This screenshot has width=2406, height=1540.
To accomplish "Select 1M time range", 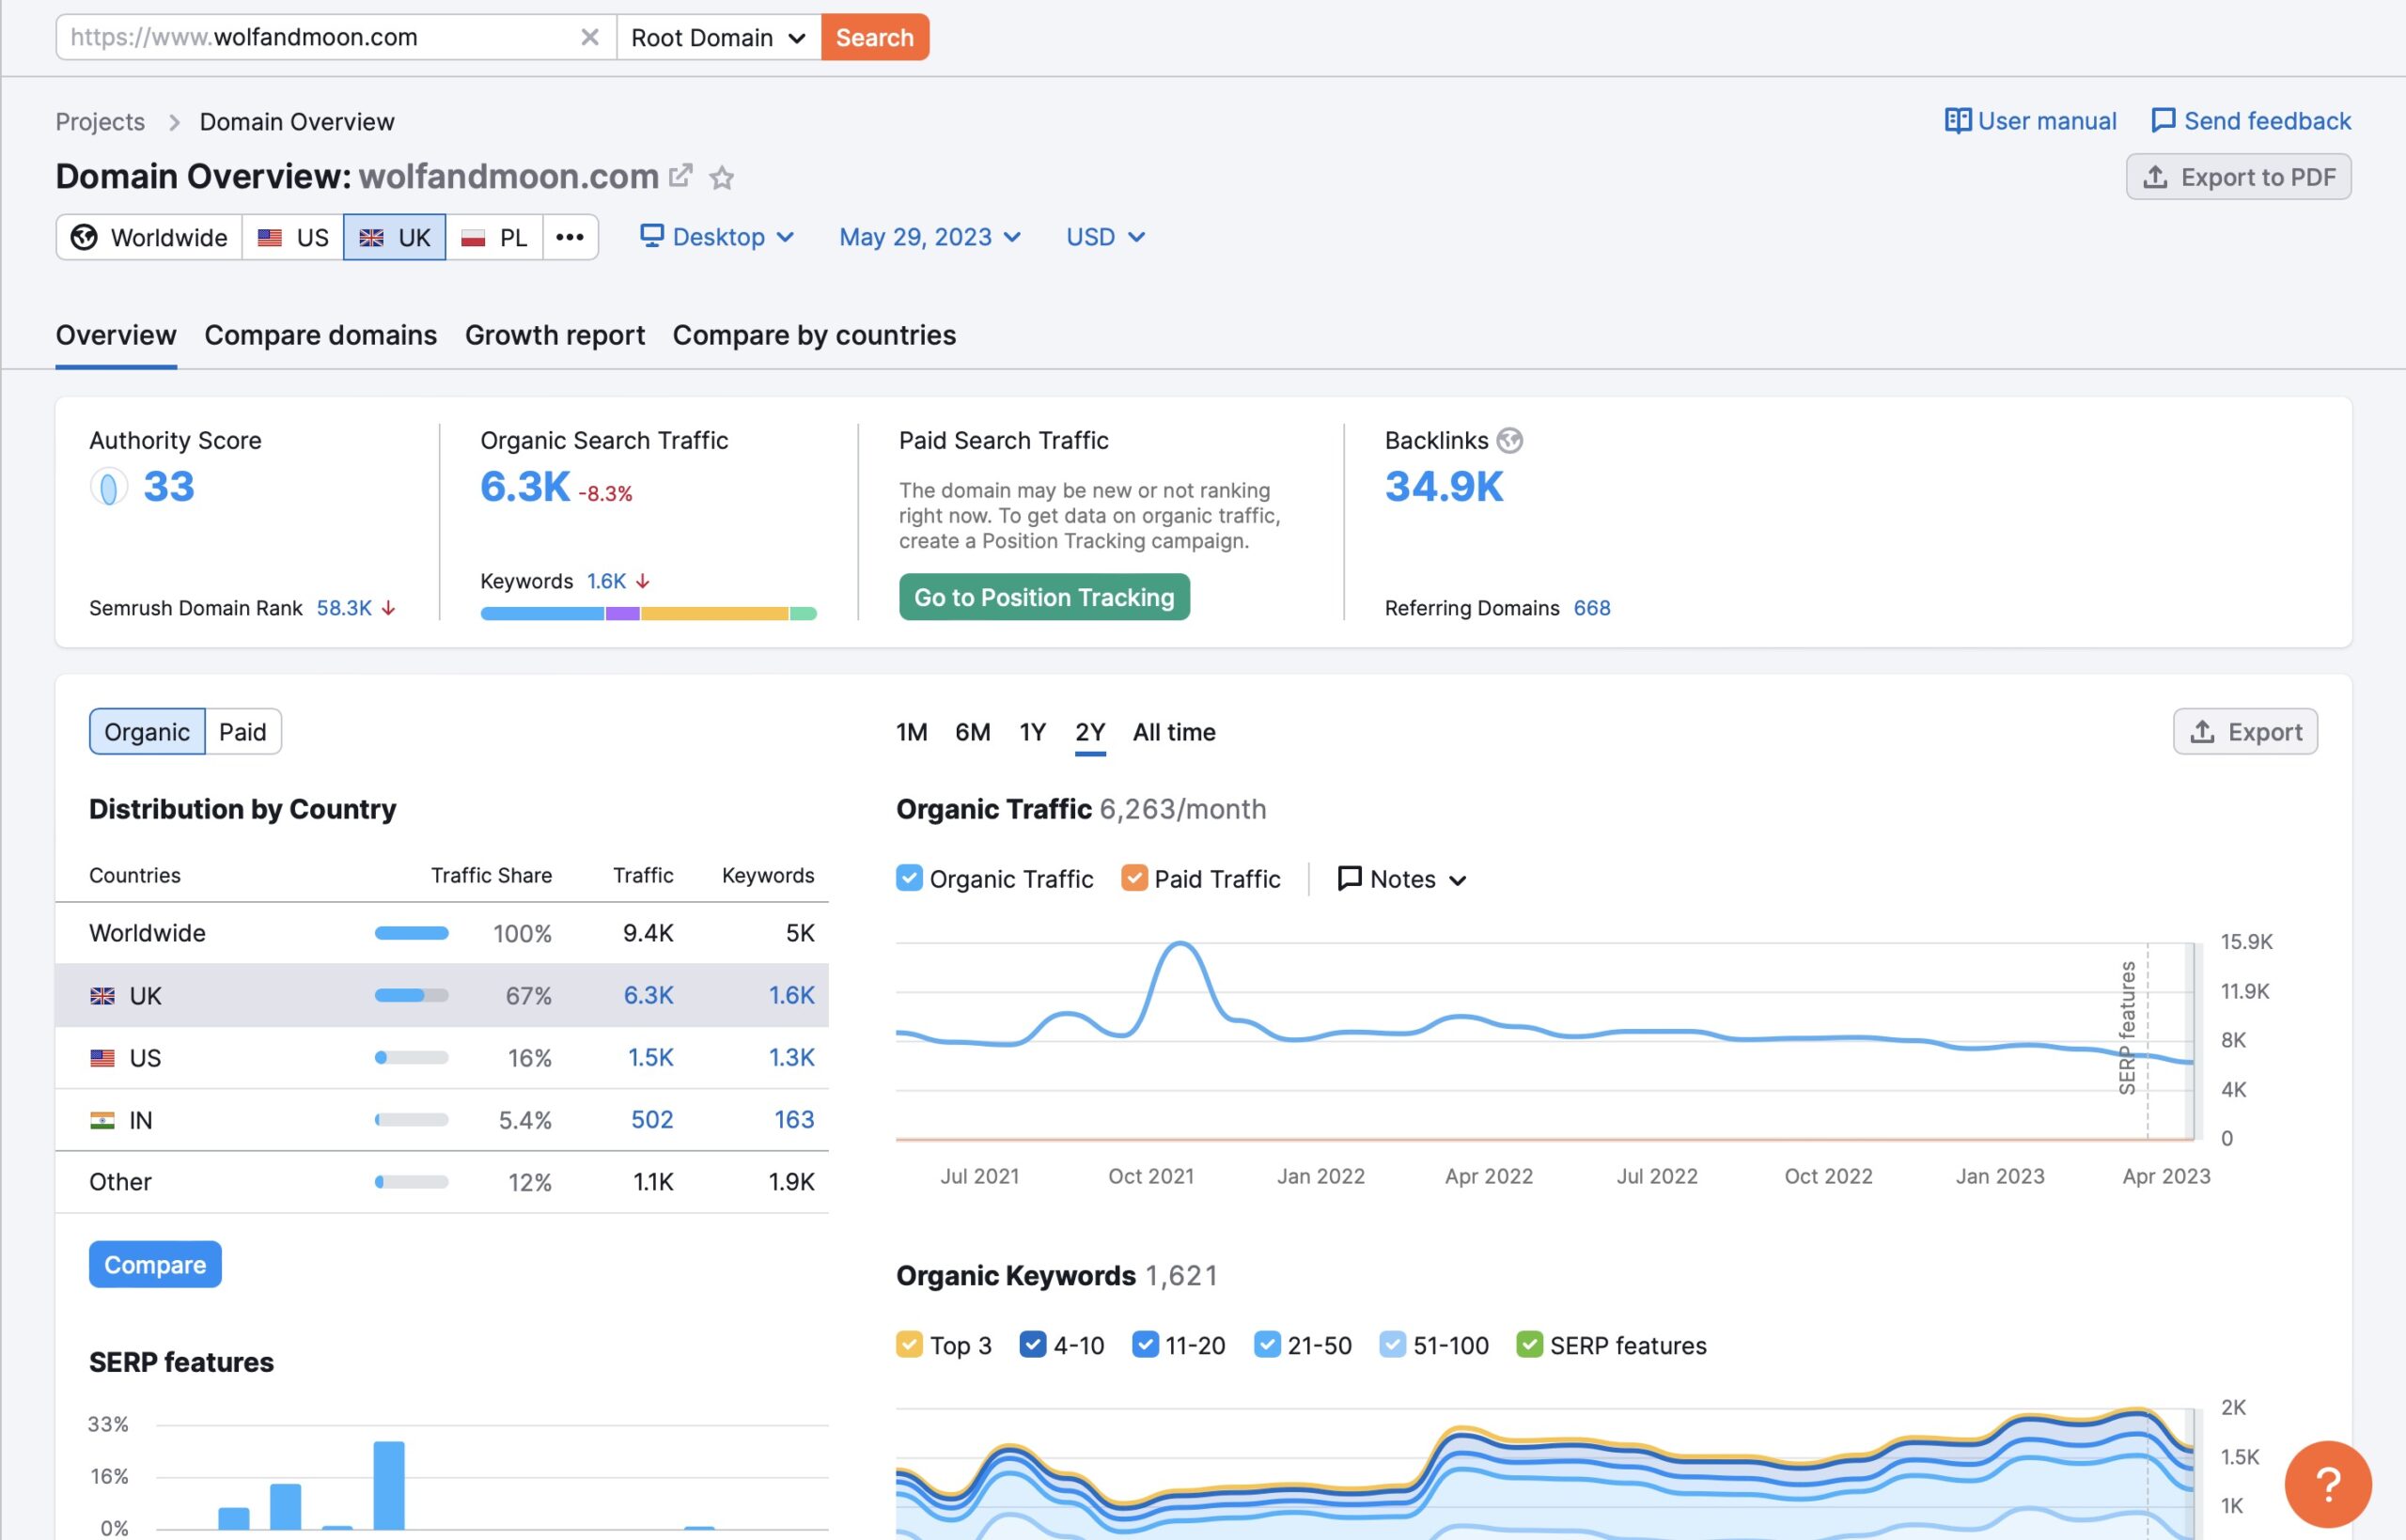I will [911, 732].
